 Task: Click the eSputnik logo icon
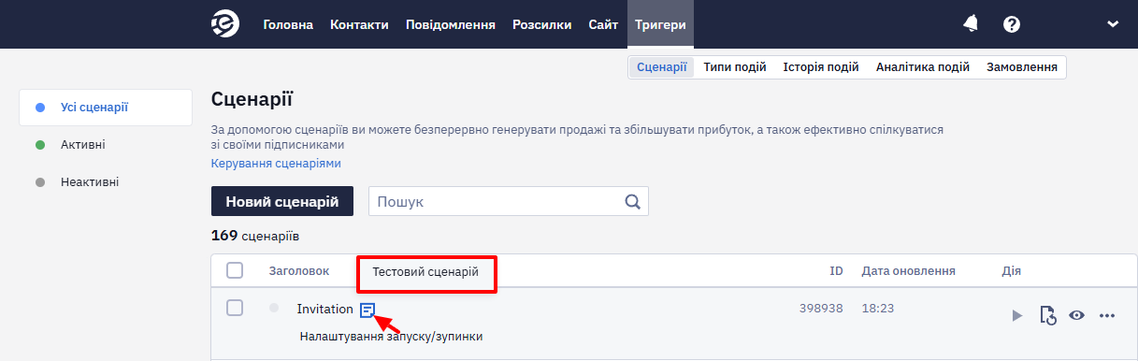(225, 24)
